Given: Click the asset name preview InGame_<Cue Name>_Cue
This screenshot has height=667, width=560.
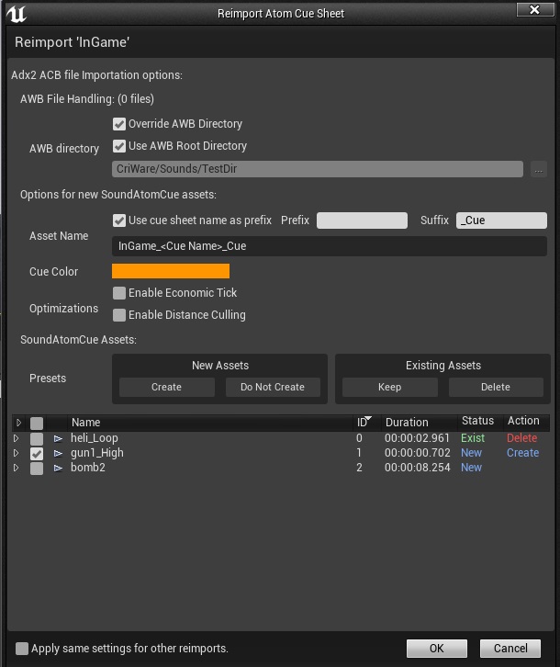Looking at the screenshot, I should tap(329, 246).
